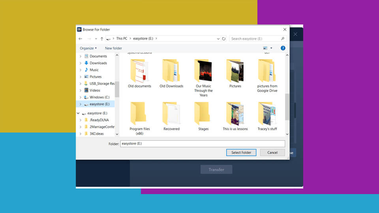Click the Folder name input field
Image resolution: width=379 pixels, height=213 pixels.
tap(202, 144)
